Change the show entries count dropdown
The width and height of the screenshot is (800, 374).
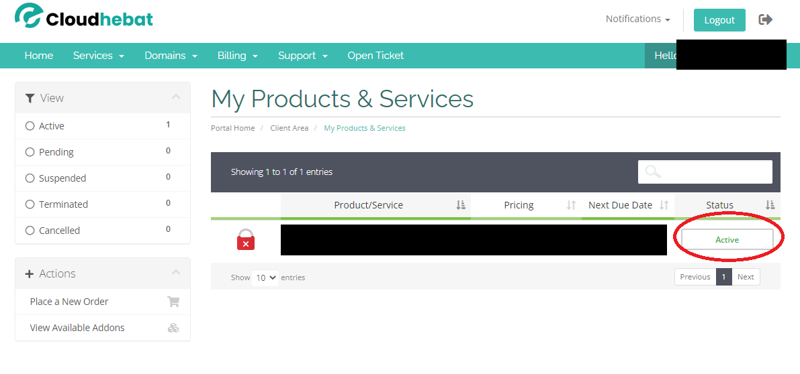pyautogui.click(x=265, y=277)
